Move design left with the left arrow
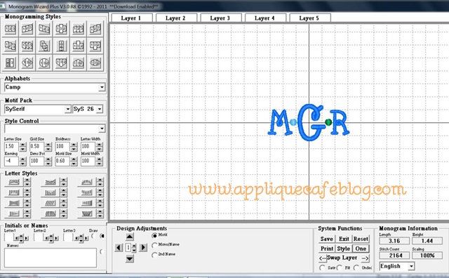 tap(119, 247)
